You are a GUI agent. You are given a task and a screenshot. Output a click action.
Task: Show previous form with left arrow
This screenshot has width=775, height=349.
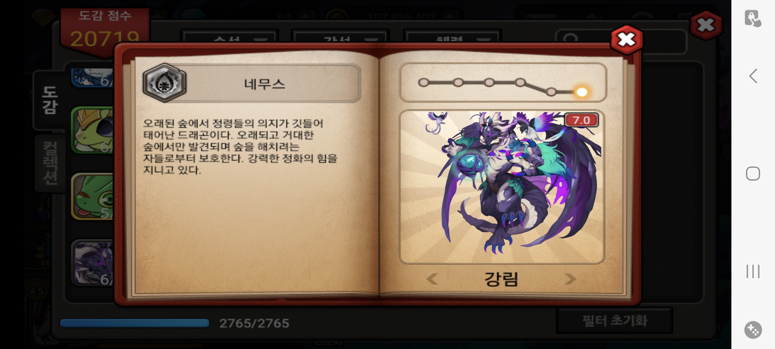coord(432,279)
